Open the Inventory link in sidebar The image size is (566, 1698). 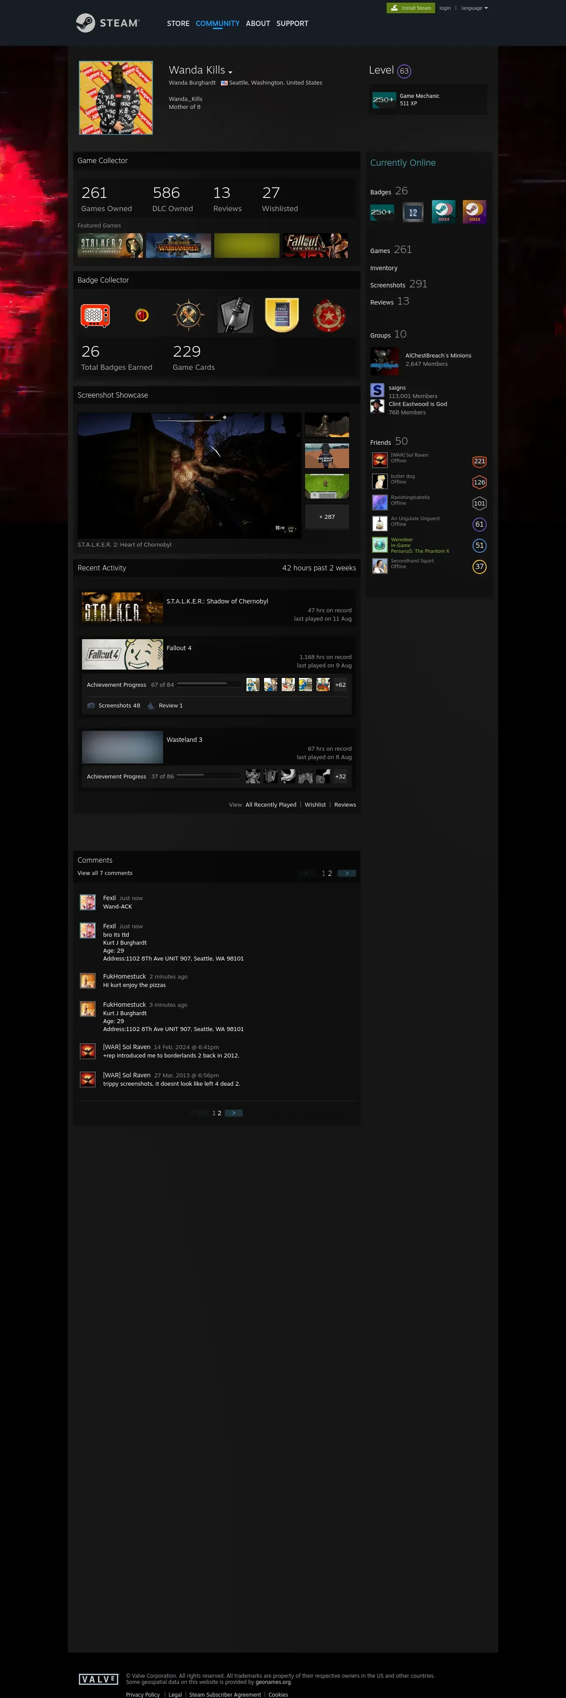[x=384, y=268]
